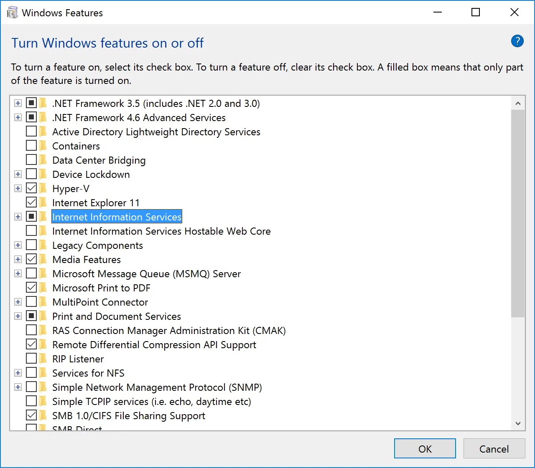Image resolution: width=535 pixels, height=468 pixels.
Task: Check the Containers feature checkbox
Action: (x=31, y=145)
